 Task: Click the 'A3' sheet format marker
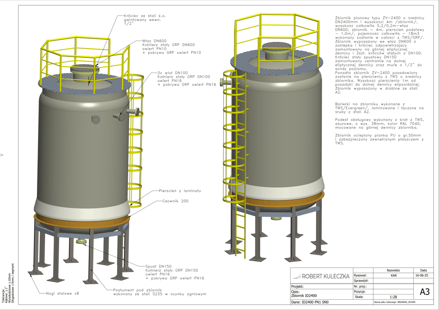click(424, 292)
